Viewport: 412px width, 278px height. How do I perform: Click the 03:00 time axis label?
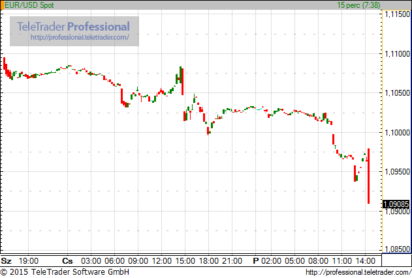[91, 261]
